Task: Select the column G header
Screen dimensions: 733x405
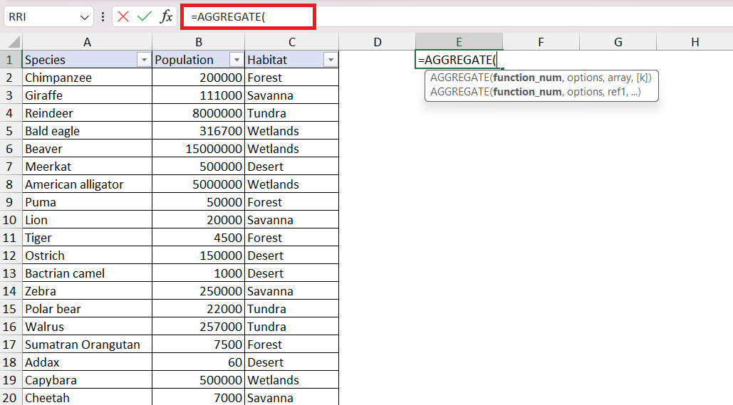Action: pos(618,42)
